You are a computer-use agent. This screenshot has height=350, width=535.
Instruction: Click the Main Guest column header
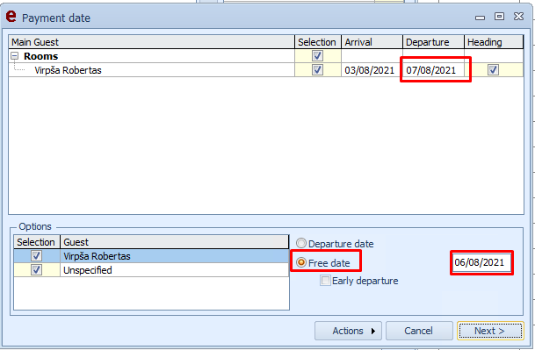[151, 42]
